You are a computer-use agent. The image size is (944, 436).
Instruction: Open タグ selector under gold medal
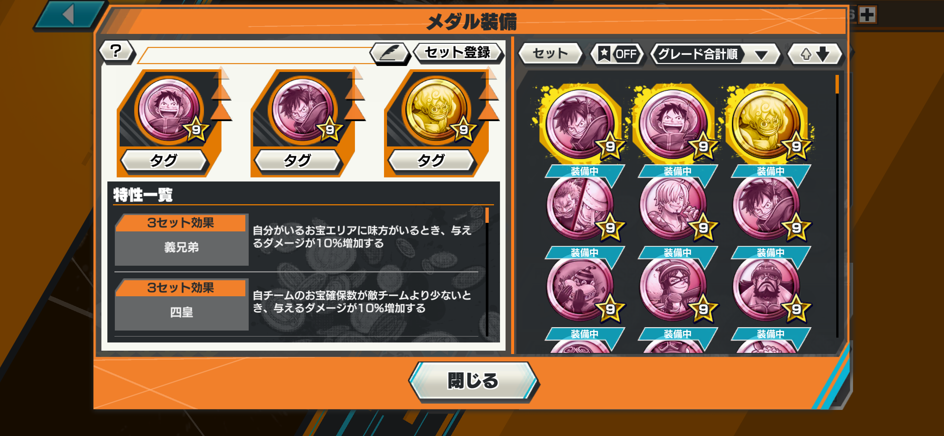click(431, 161)
